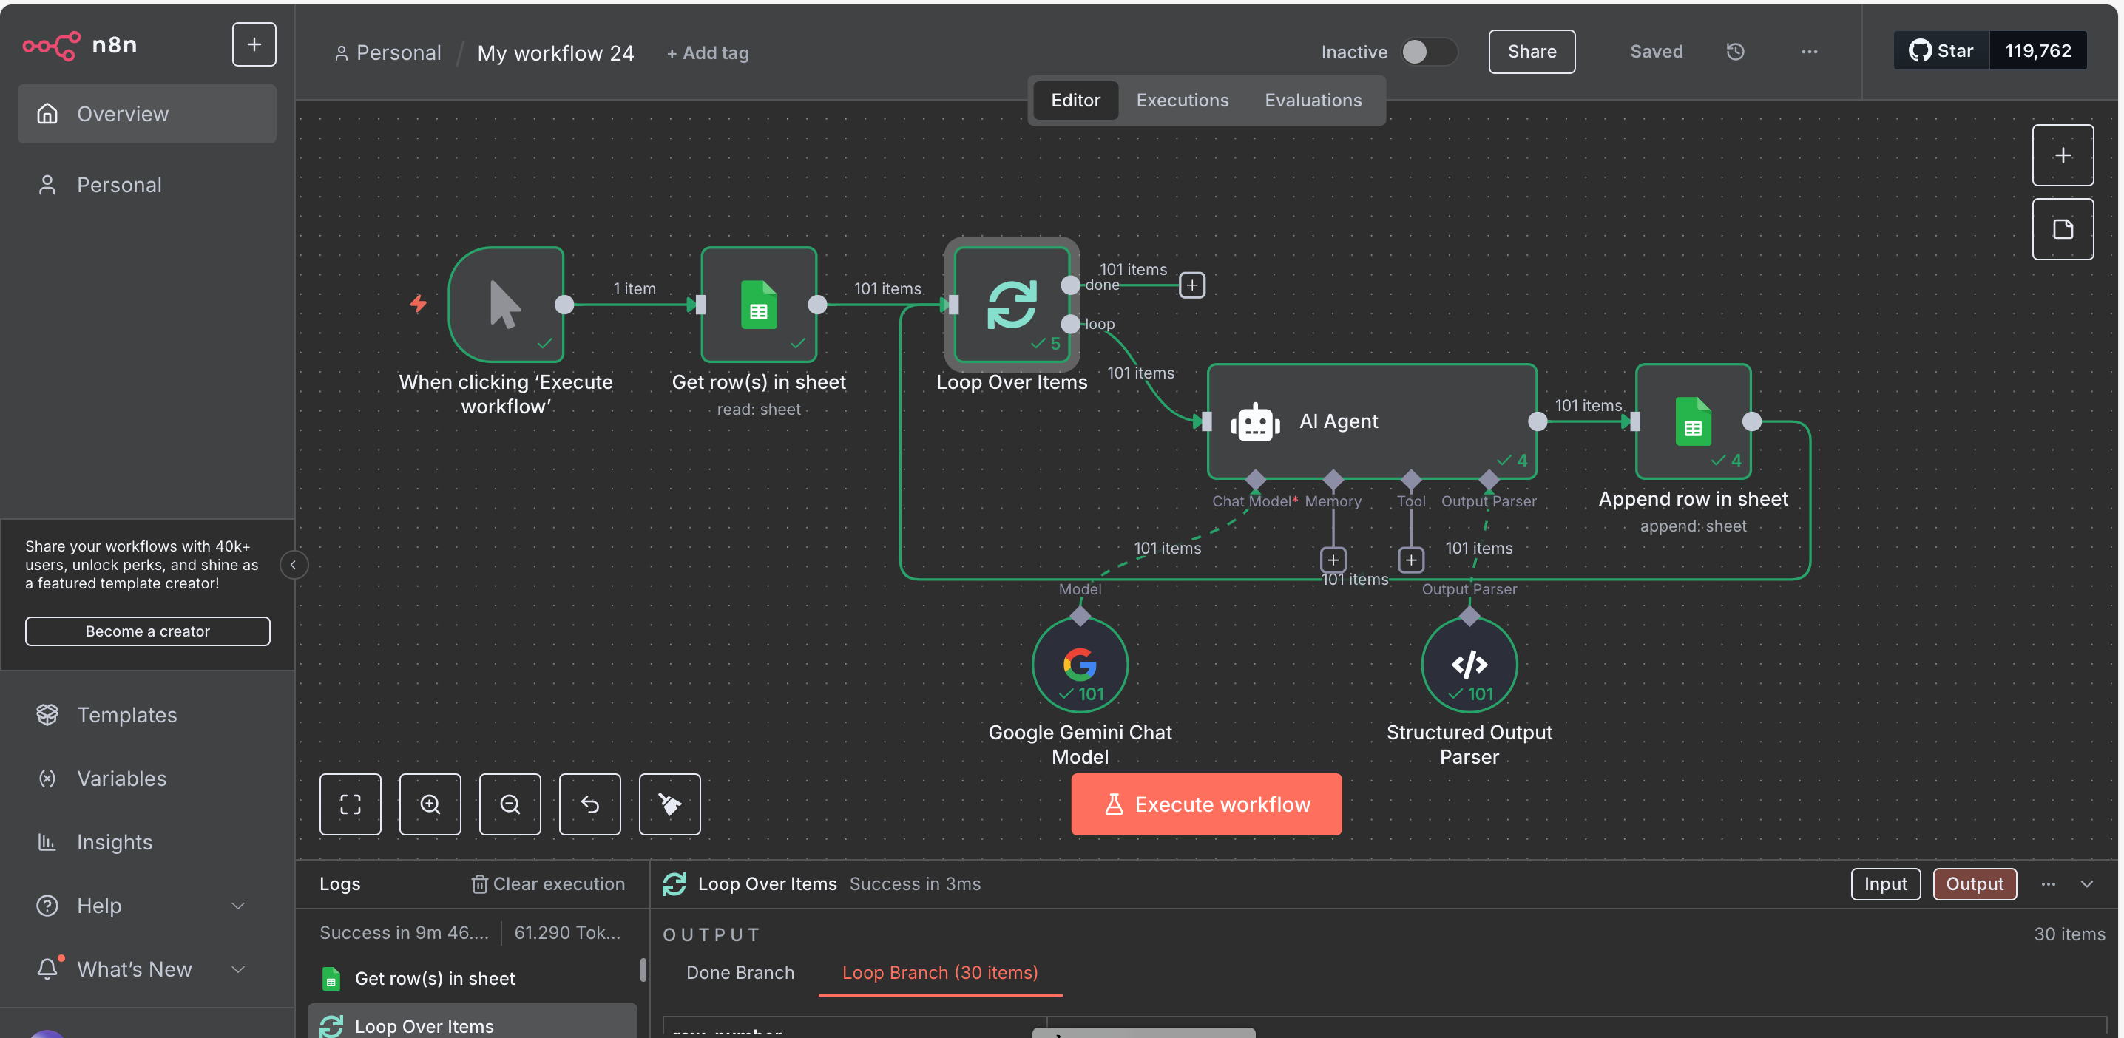Open the Overview page
The image size is (2124, 1038).
146,114
